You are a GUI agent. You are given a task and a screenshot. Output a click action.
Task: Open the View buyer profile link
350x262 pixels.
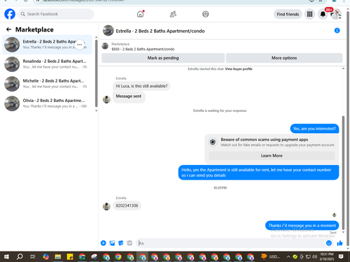(239, 69)
